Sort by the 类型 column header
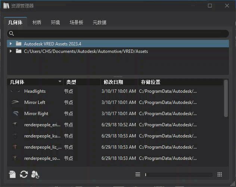 (x=82, y=82)
